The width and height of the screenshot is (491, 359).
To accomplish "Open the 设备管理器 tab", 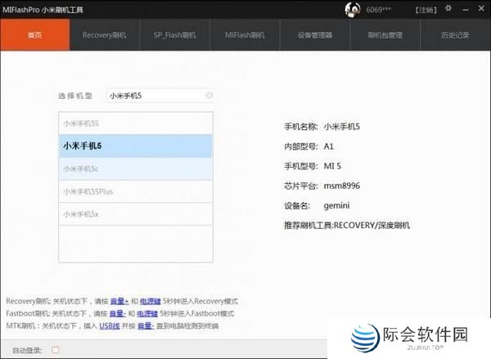I will click(x=315, y=34).
